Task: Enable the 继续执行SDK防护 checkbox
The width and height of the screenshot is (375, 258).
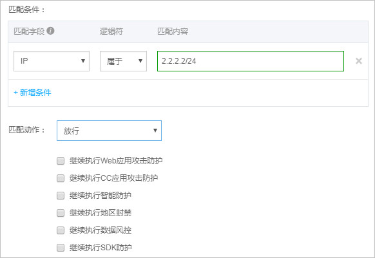Action: point(61,248)
